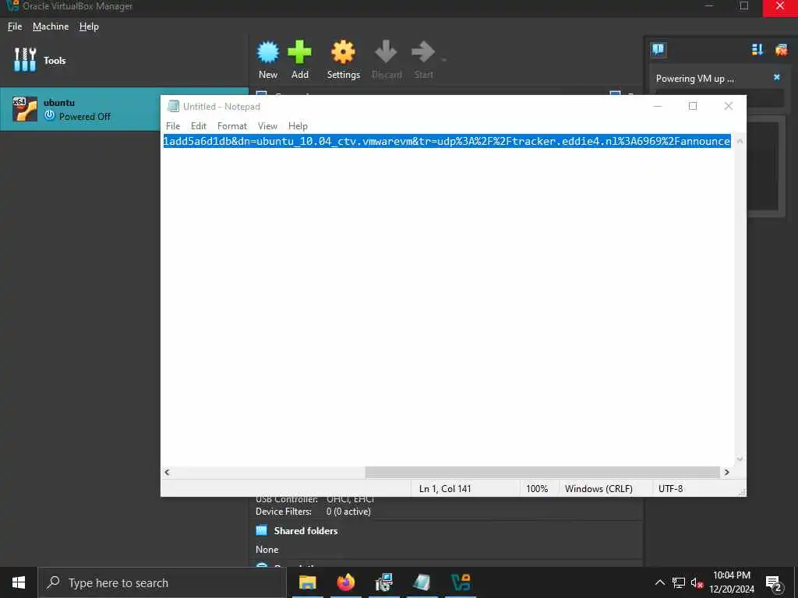Dismiss the Powering VM up notification

coord(777,77)
